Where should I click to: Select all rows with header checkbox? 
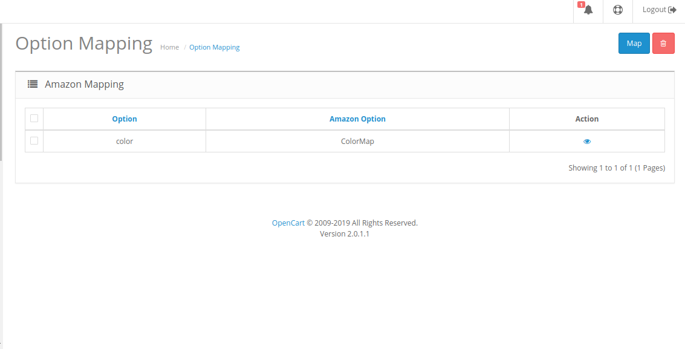pyautogui.click(x=34, y=119)
